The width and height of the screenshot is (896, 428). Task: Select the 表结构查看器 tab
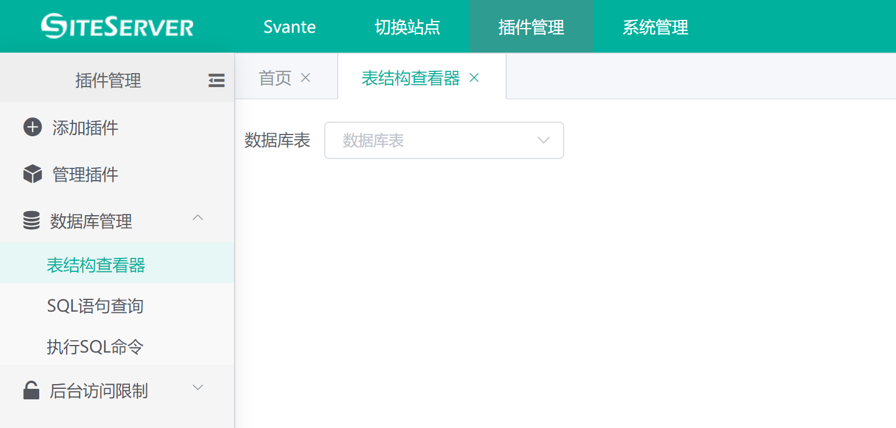point(410,78)
